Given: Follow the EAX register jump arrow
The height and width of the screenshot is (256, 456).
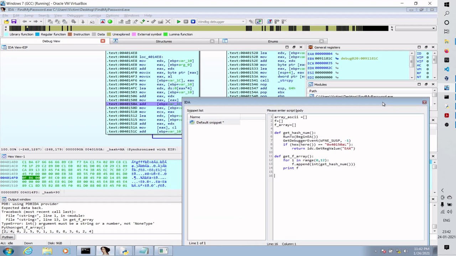Looking at the screenshot, I should [337, 54].
